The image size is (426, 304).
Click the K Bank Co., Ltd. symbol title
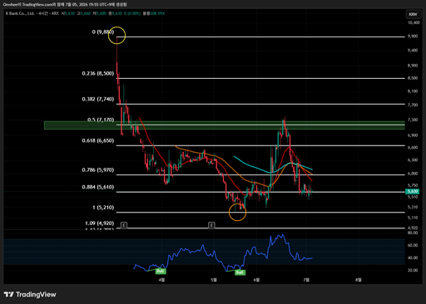(x=20, y=13)
